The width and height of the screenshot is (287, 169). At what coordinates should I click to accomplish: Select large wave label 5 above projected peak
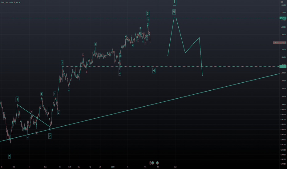coord(174,12)
